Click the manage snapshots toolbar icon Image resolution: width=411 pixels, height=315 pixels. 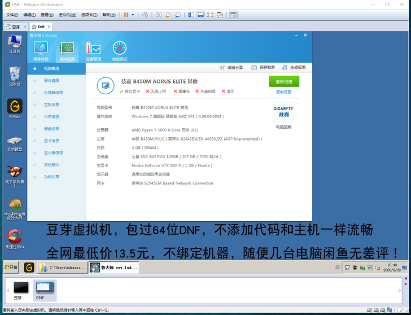(x=177, y=15)
